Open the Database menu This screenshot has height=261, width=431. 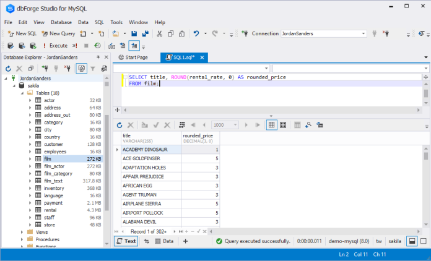click(61, 22)
